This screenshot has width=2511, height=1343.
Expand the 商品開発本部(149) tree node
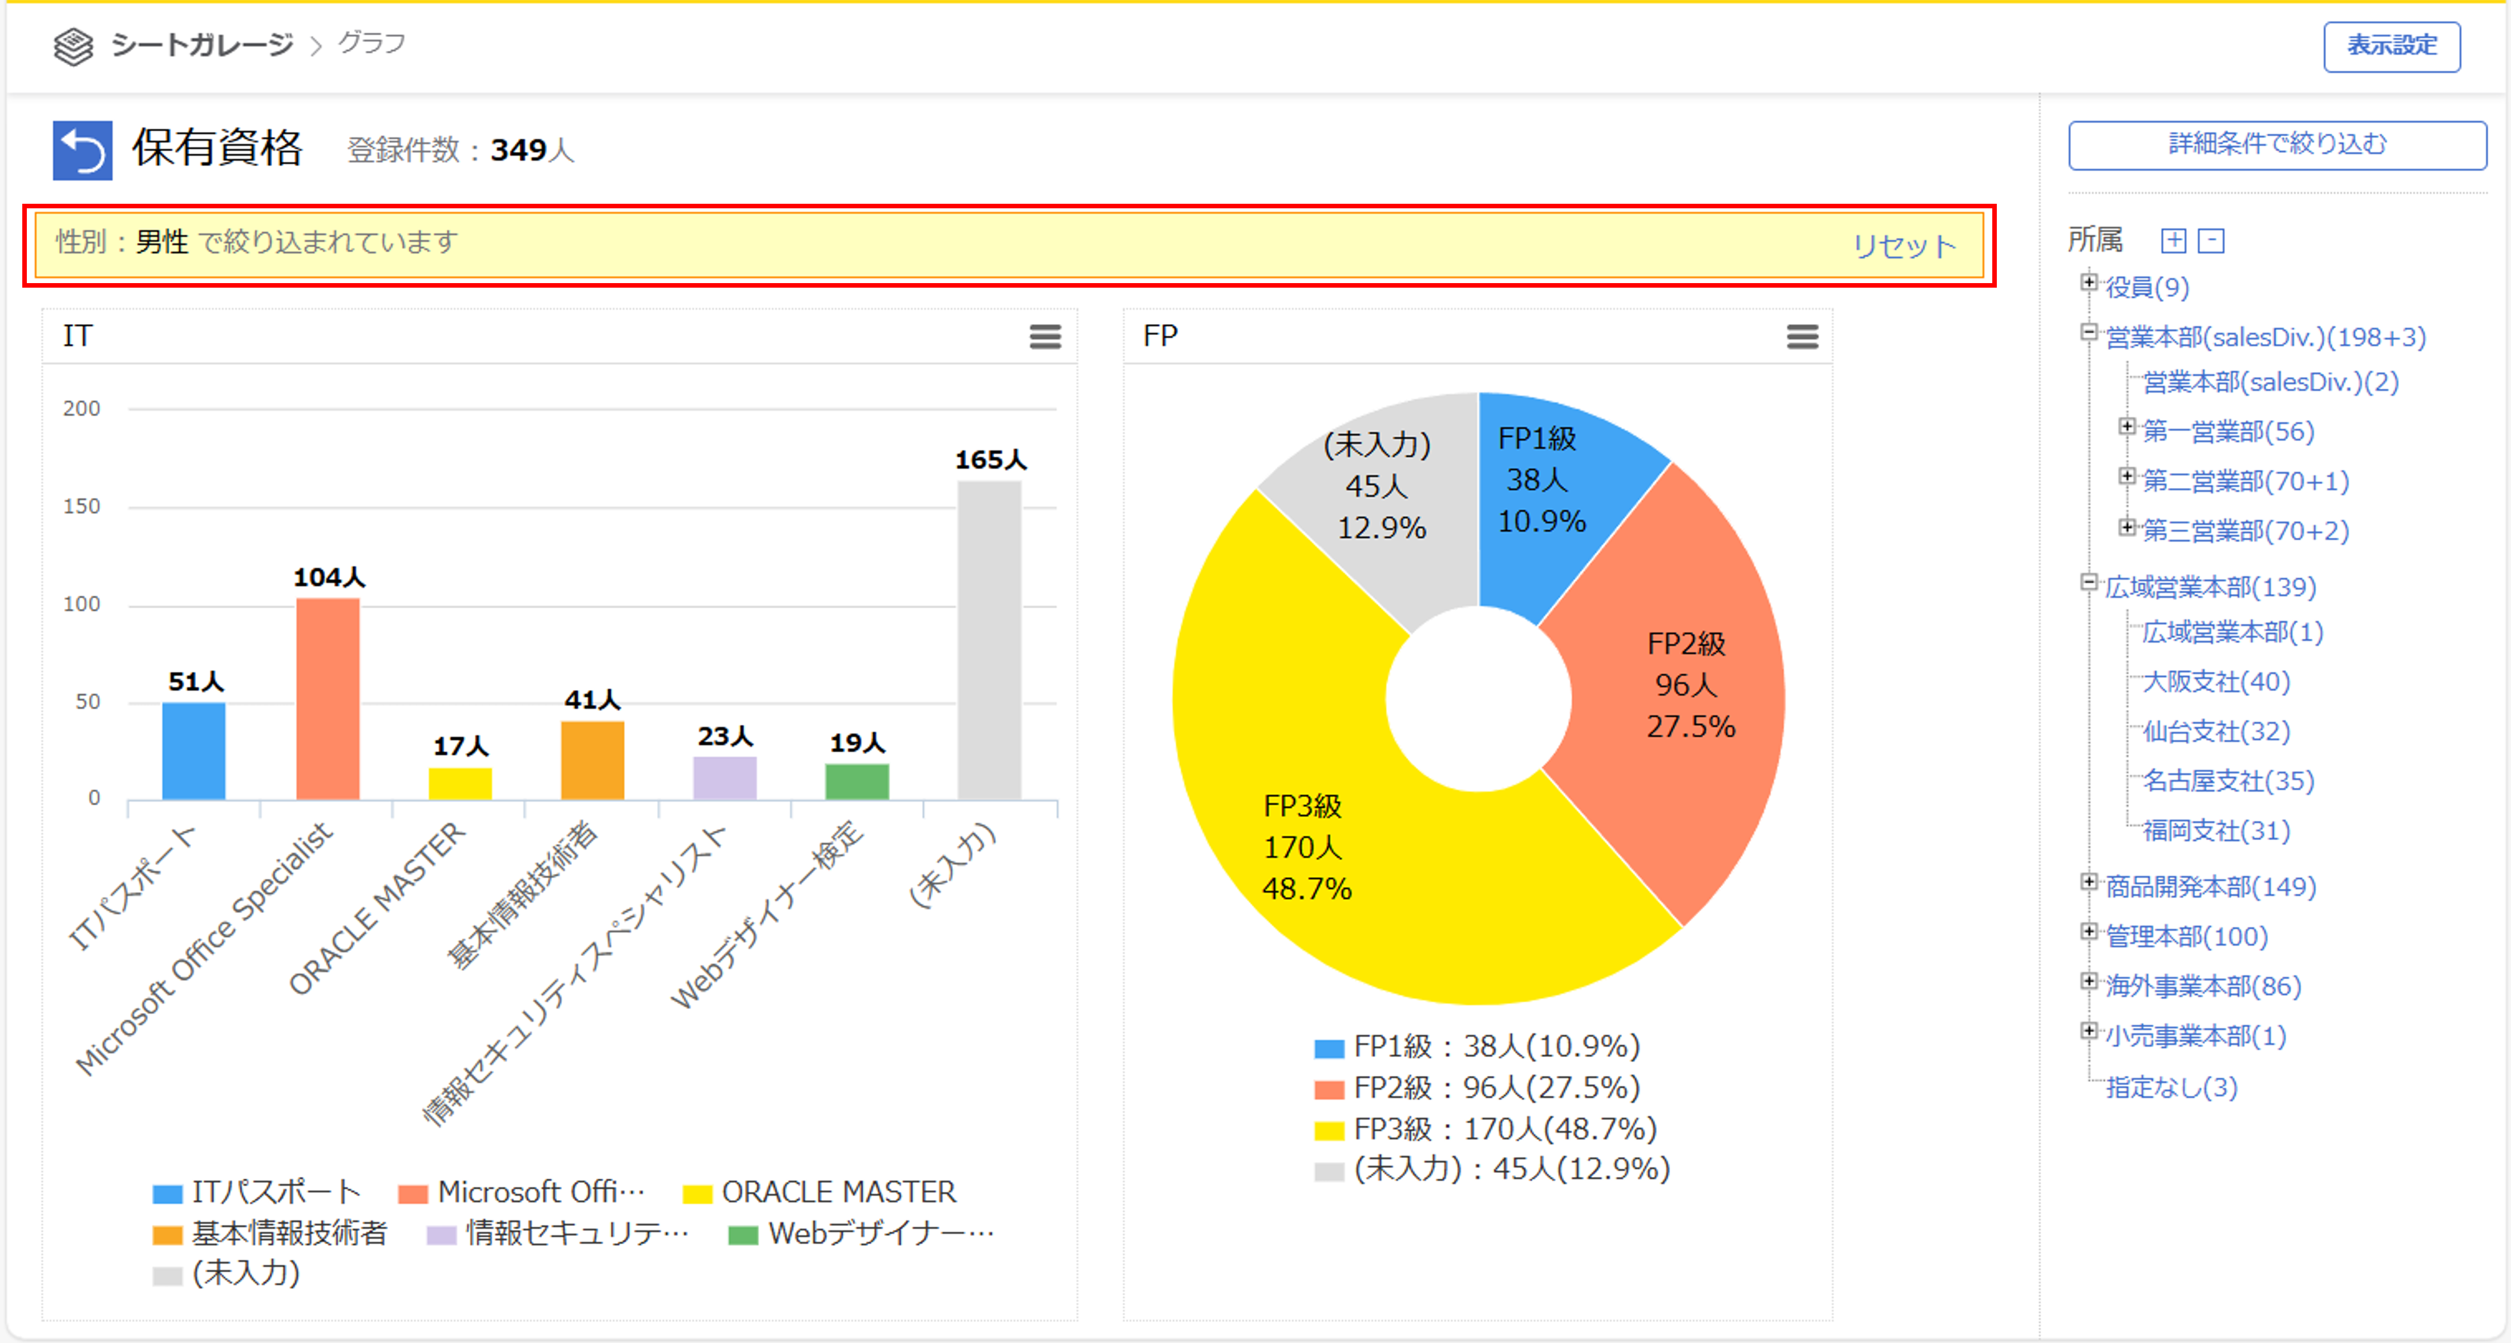[x=2088, y=882]
